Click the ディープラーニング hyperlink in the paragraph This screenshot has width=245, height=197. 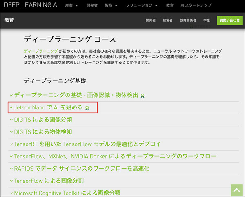click(x=35, y=50)
